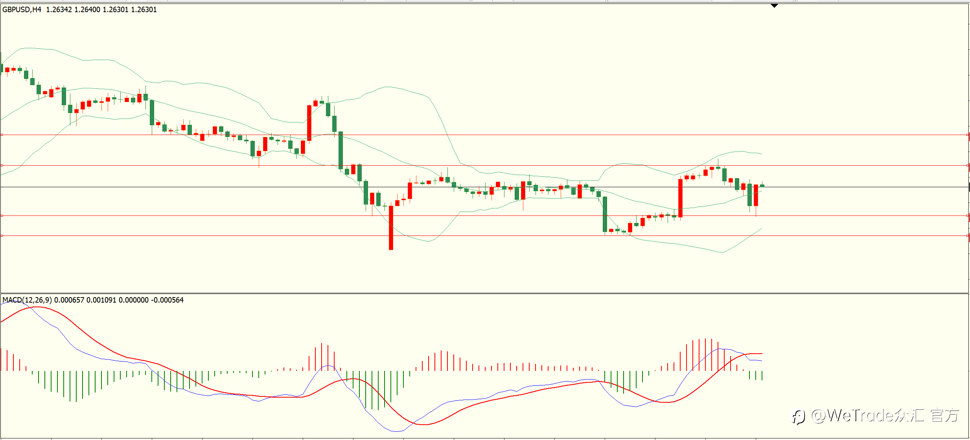970x440 pixels.
Task: Click the MACD(12,26,9) indicator label
Action: (x=27, y=300)
